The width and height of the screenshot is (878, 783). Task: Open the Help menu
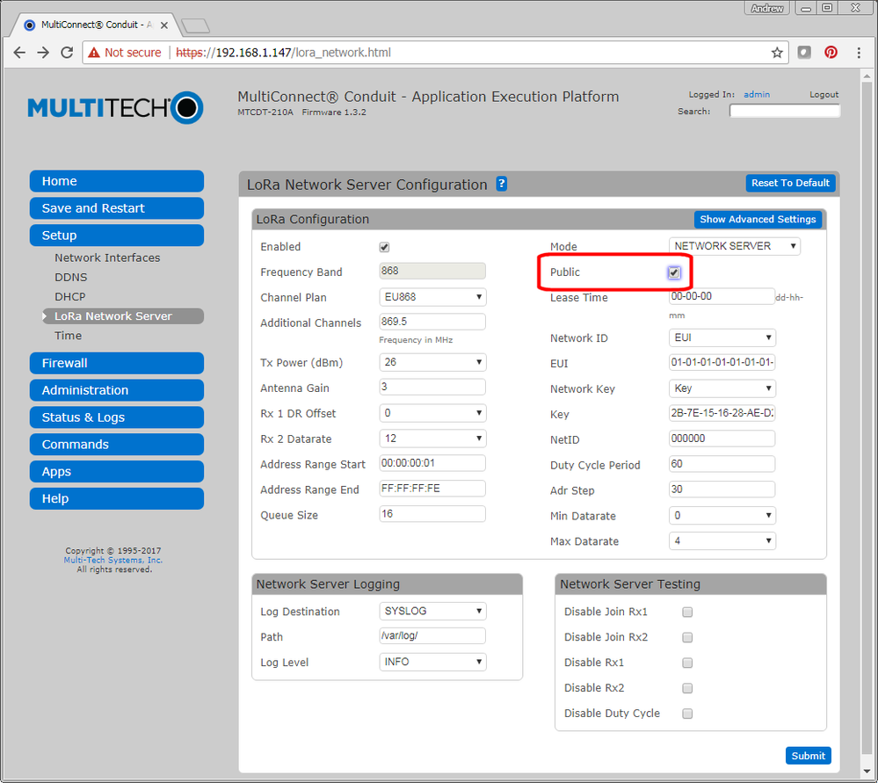[117, 498]
